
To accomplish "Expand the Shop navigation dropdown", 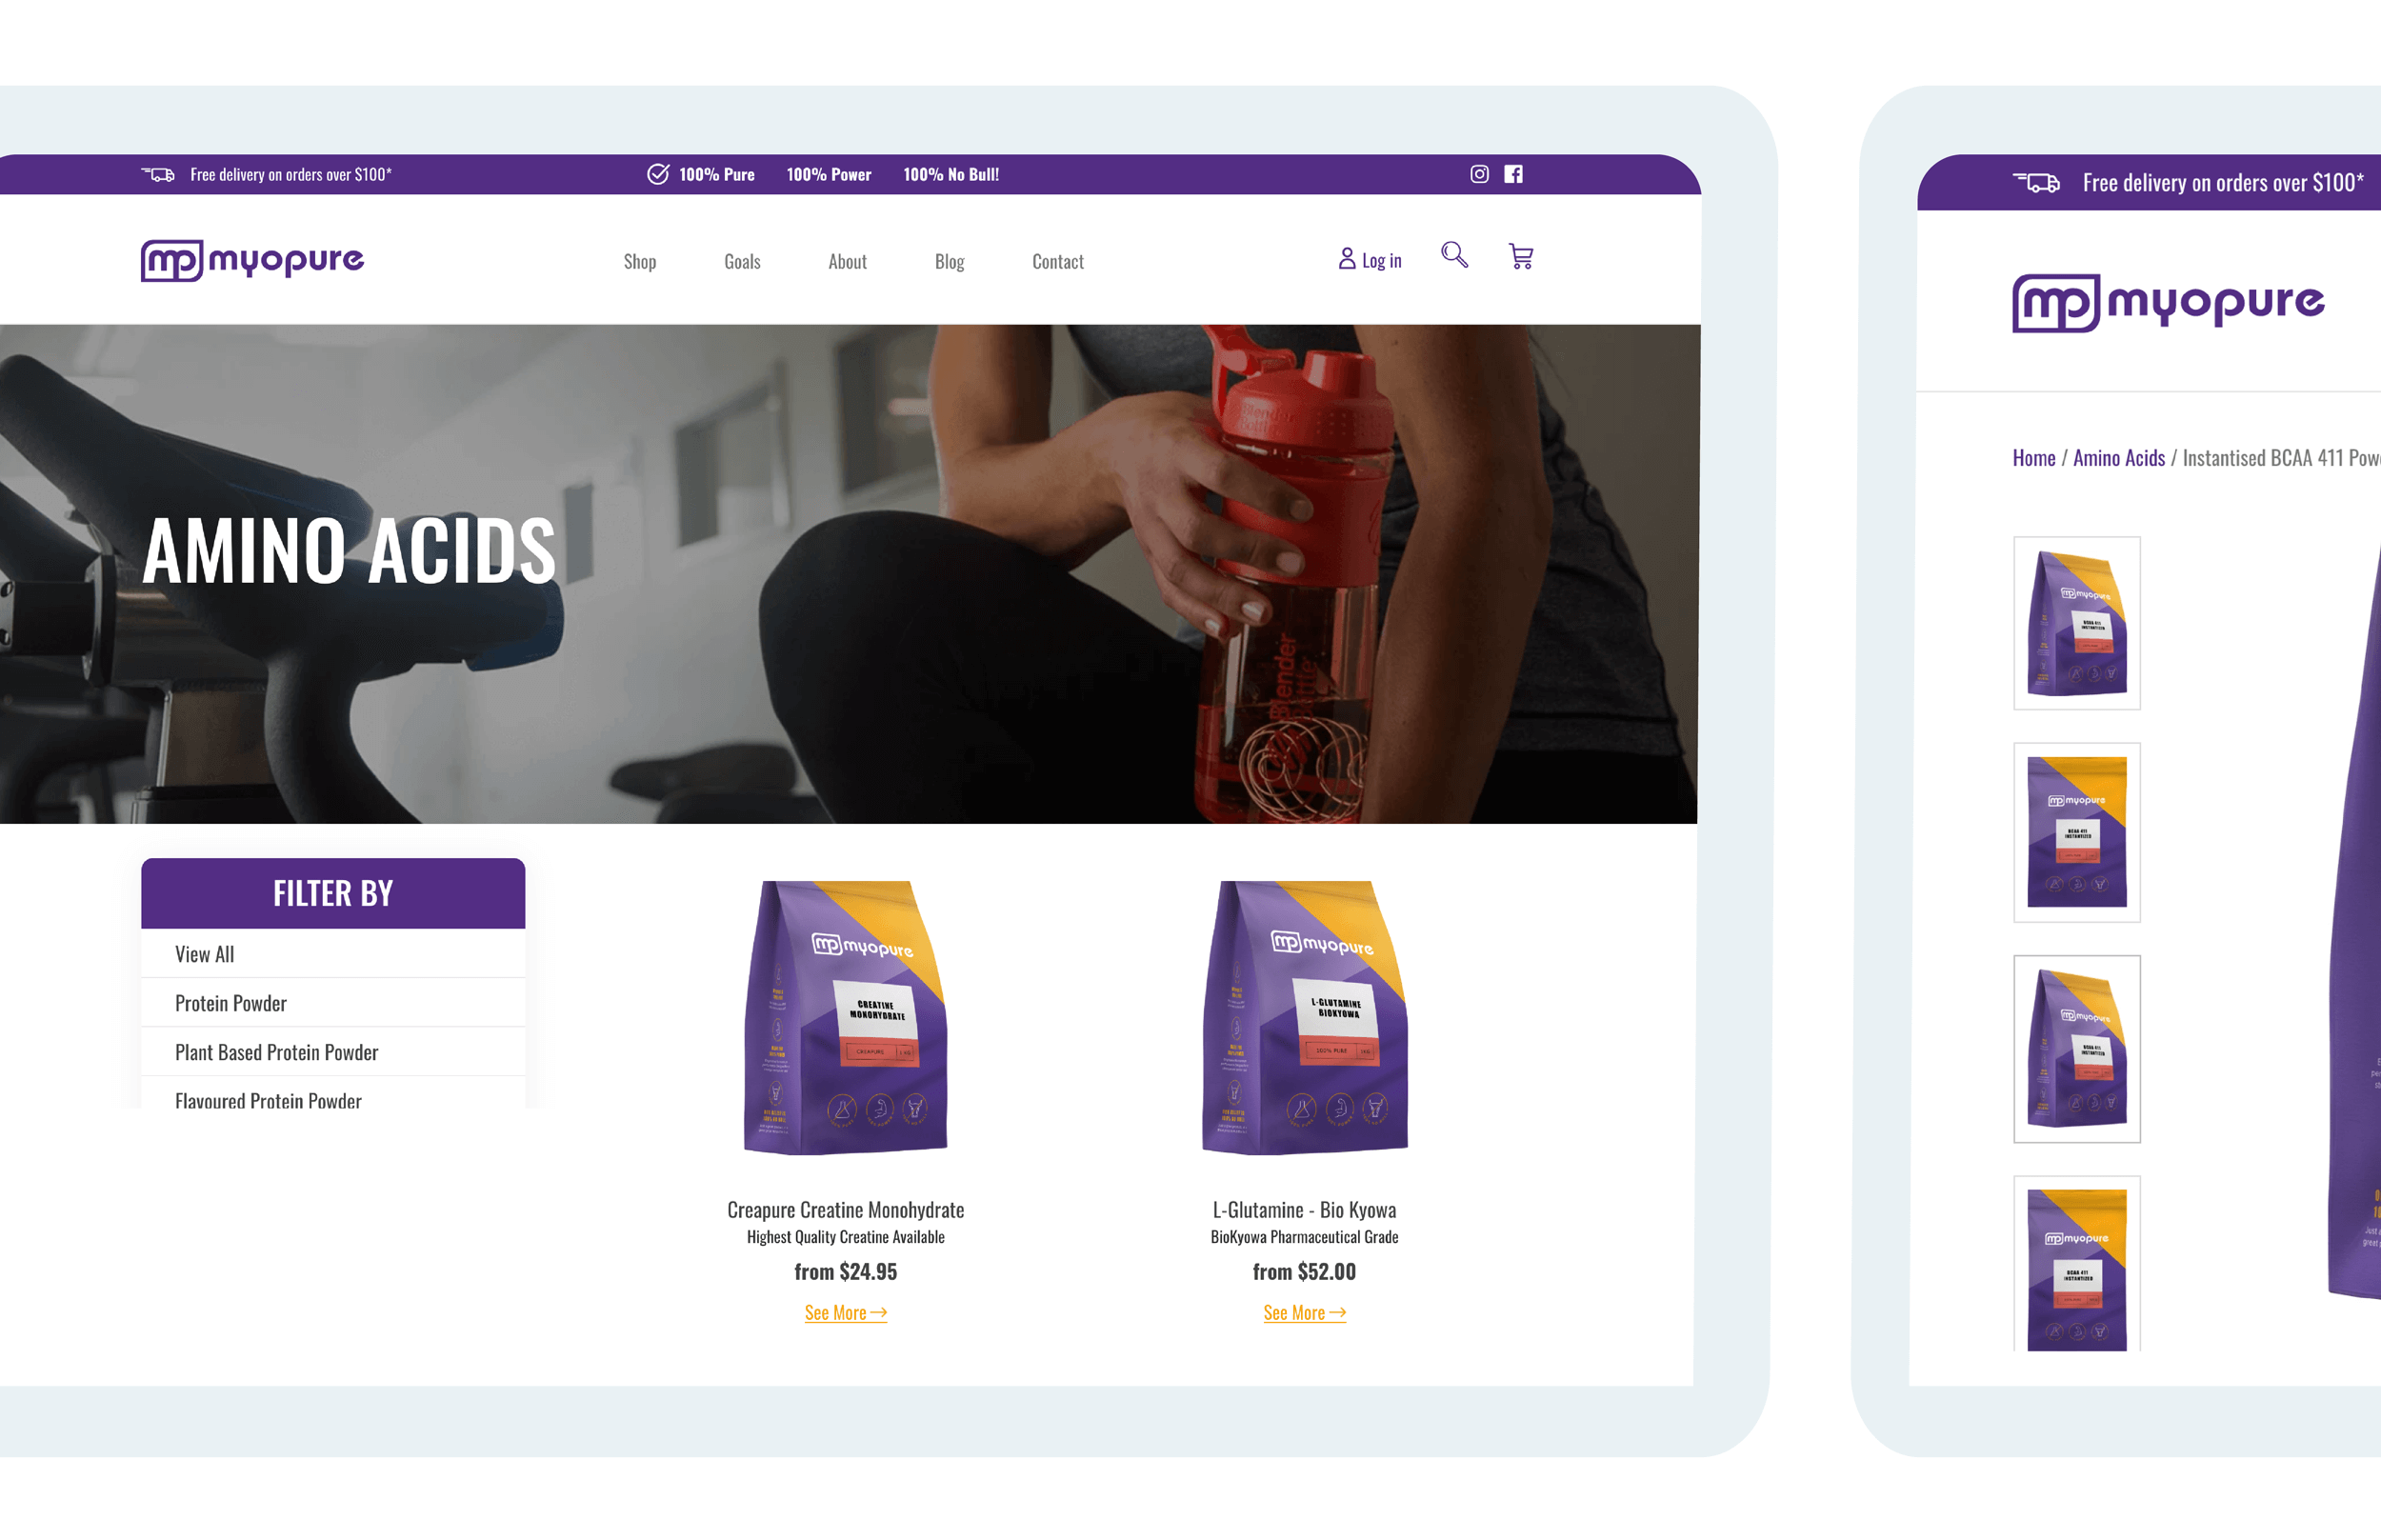I will pos(639,262).
